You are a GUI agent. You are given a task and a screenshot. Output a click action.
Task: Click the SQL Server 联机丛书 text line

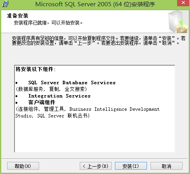pyautogui.click(x=52, y=115)
